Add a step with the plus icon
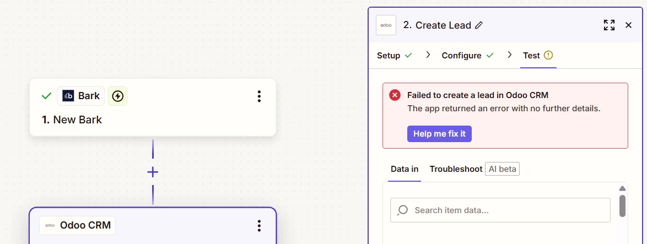 tap(153, 172)
